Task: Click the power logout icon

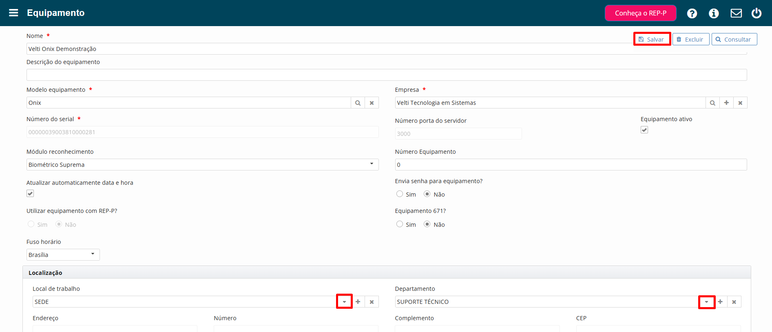Action: point(757,13)
